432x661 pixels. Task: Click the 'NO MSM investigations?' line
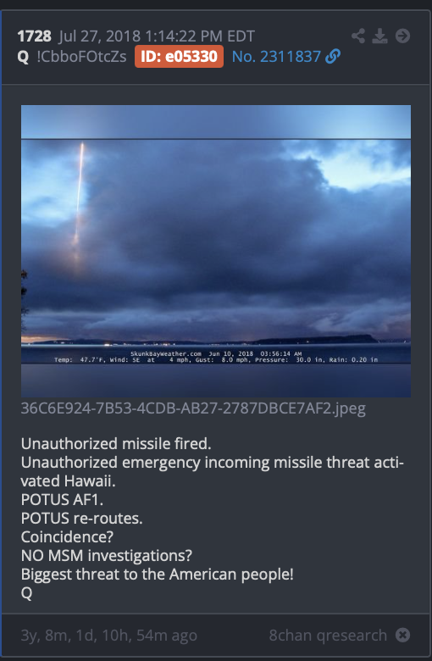(x=106, y=556)
